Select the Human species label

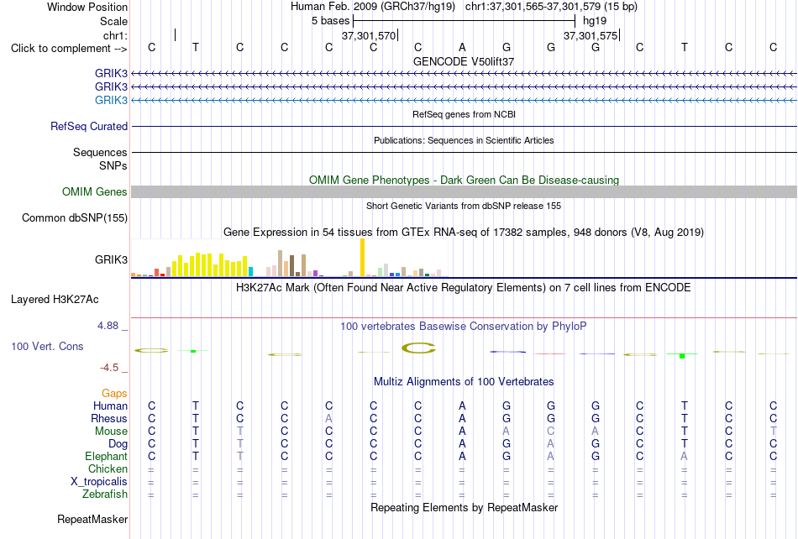pos(110,406)
